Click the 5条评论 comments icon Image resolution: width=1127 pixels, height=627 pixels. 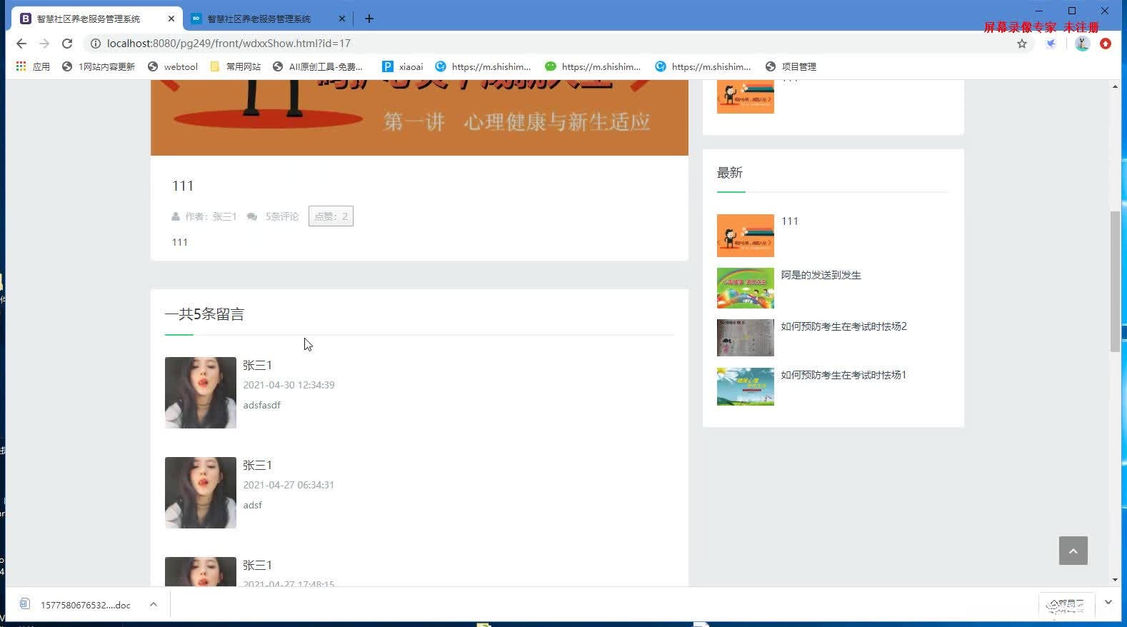(x=252, y=216)
